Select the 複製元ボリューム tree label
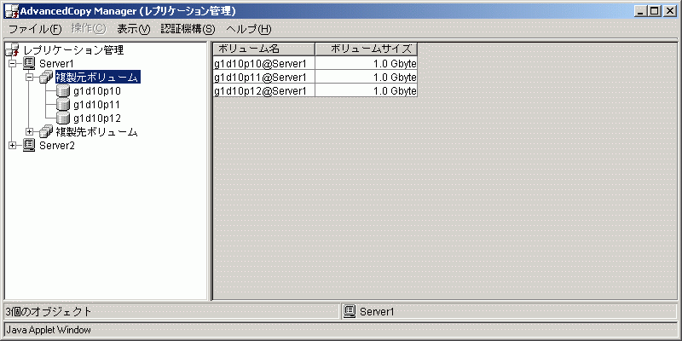 [97, 78]
